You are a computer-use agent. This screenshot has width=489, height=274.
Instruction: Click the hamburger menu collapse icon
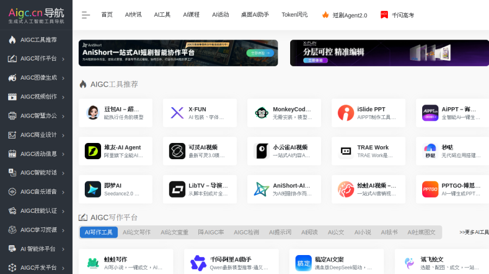[x=85, y=15]
